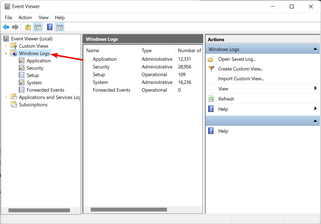This screenshot has height=224, width=321.
Task: Click the System log icon in tree
Action: [x=22, y=83]
